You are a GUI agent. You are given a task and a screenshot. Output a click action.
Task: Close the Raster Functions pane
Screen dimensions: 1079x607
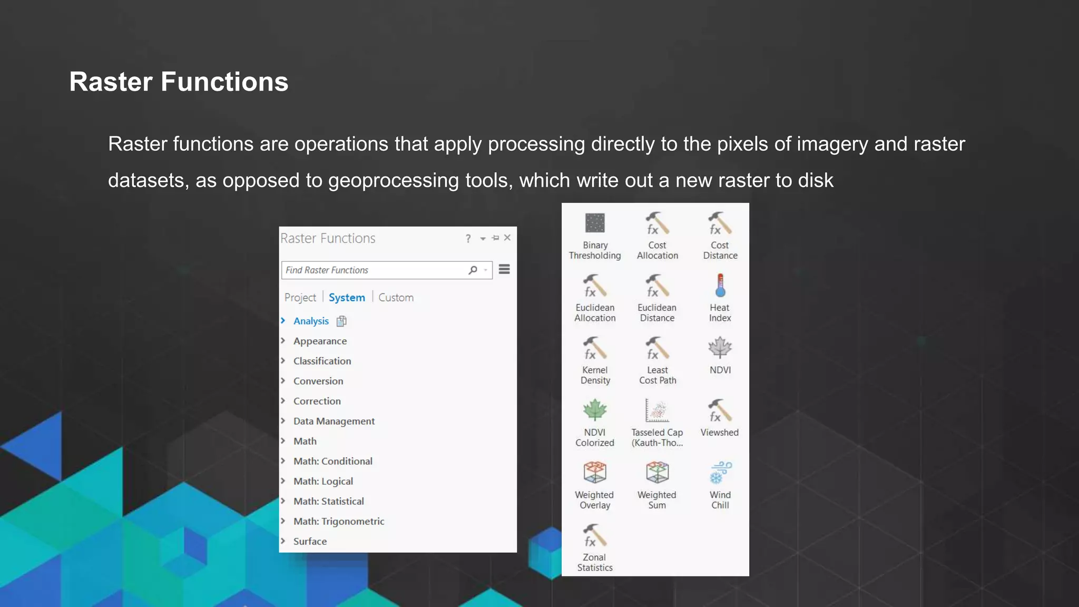[x=507, y=238]
